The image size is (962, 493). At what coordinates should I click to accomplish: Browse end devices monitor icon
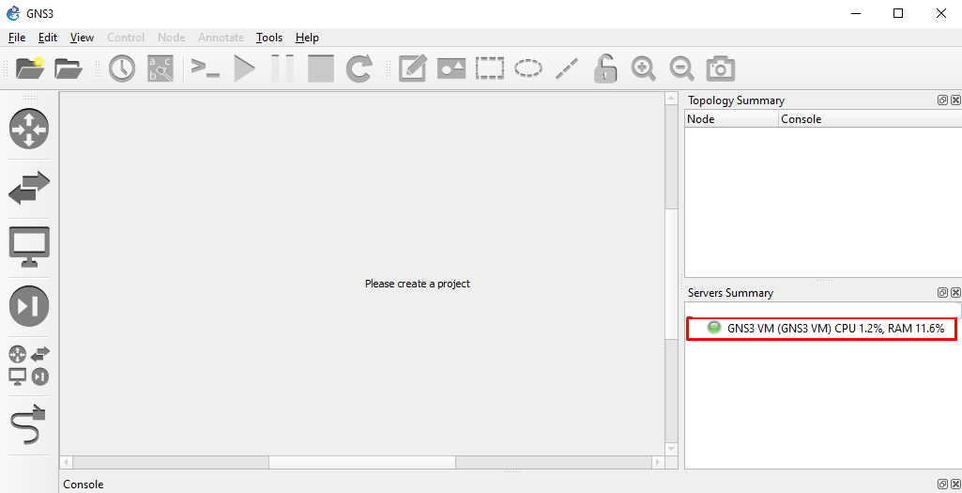point(29,247)
